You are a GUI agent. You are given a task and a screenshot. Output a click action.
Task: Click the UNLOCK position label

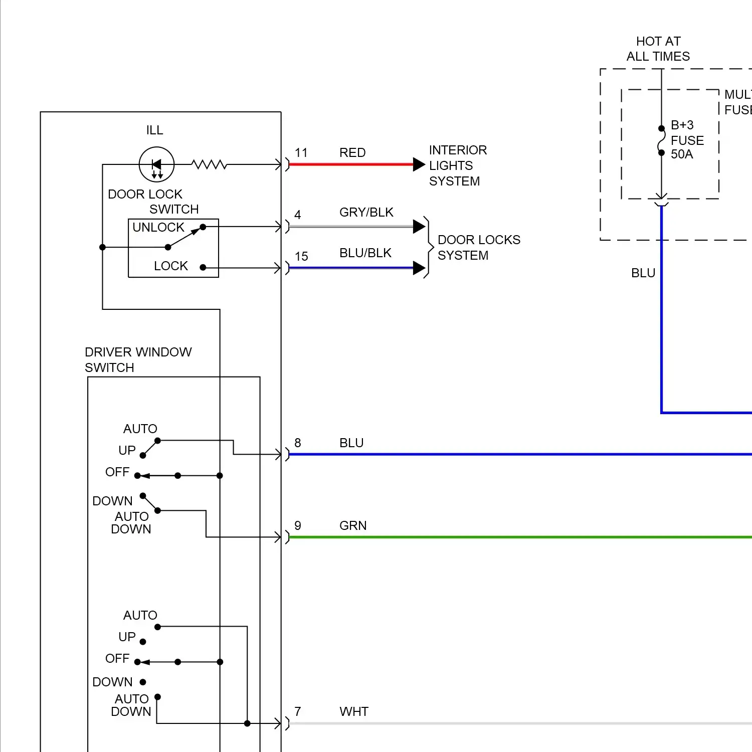click(158, 228)
